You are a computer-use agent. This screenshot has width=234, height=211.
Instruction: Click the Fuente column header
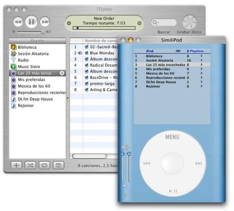point(37,40)
